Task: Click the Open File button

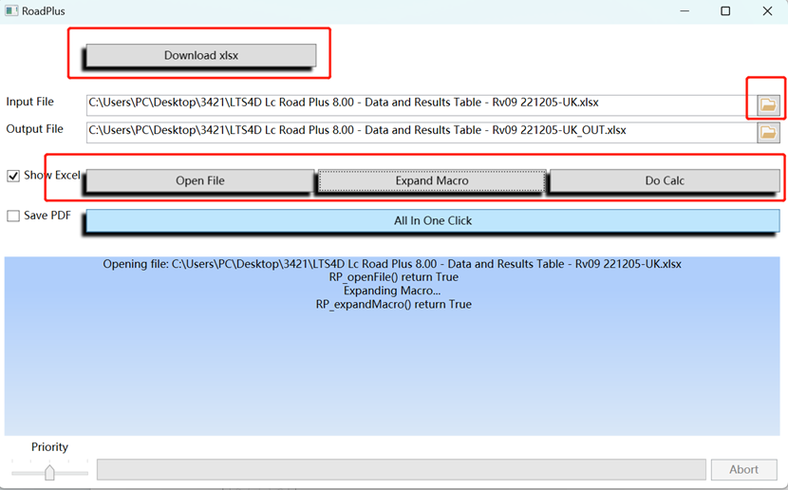Action: (200, 180)
